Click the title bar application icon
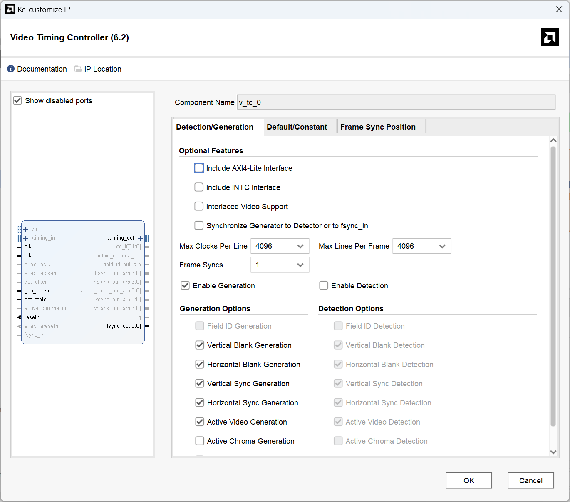Screen dimensions: 570x502 click(10, 9)
